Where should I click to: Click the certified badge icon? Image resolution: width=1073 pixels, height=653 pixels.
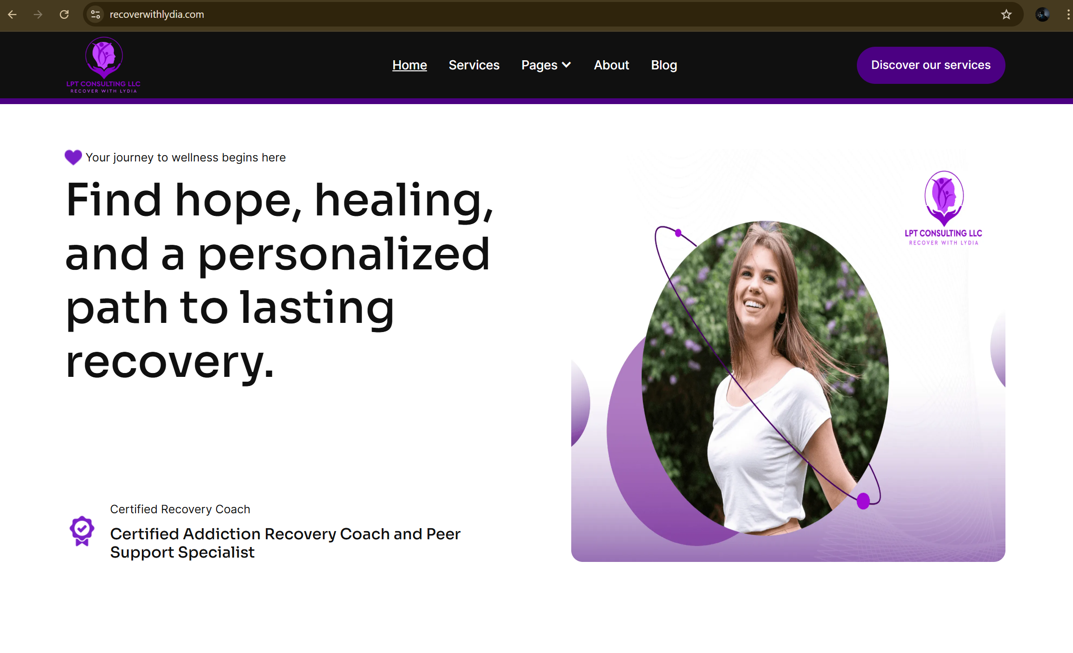pyautogui.click(x=82, y=531)
